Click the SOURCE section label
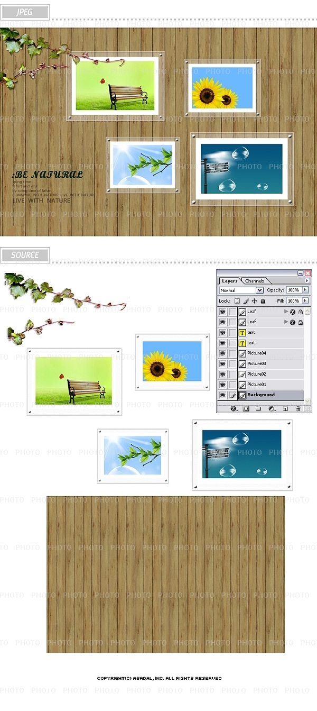This screenshot has height=711, width=317. pos(25,255)
